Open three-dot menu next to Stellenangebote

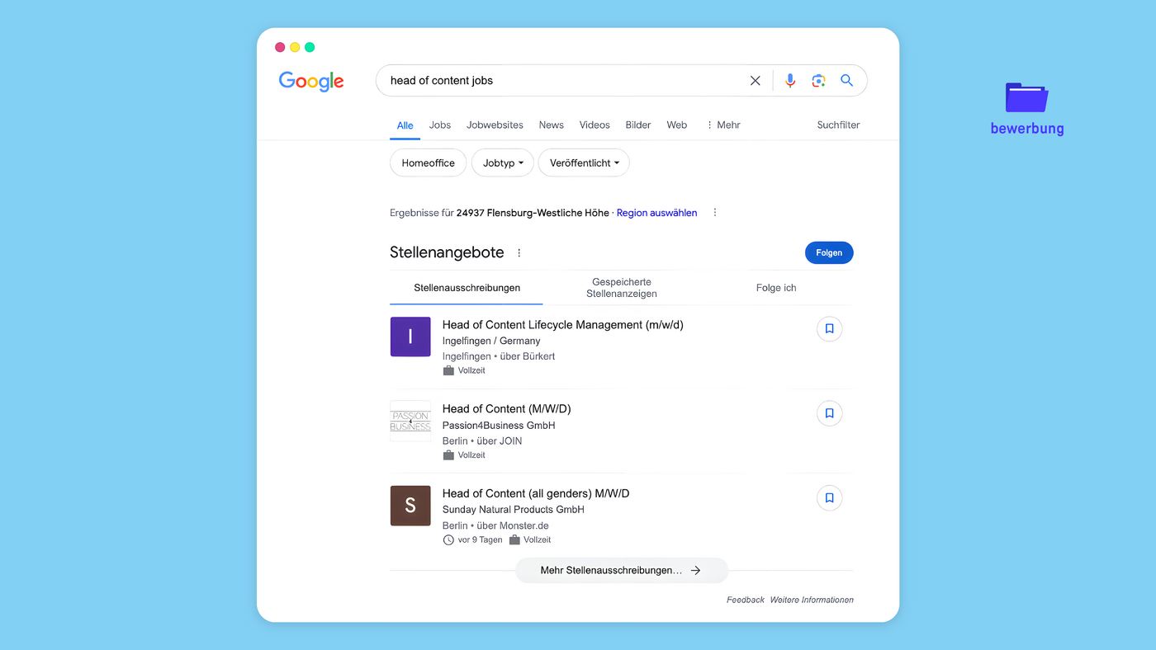pos(519,253)
